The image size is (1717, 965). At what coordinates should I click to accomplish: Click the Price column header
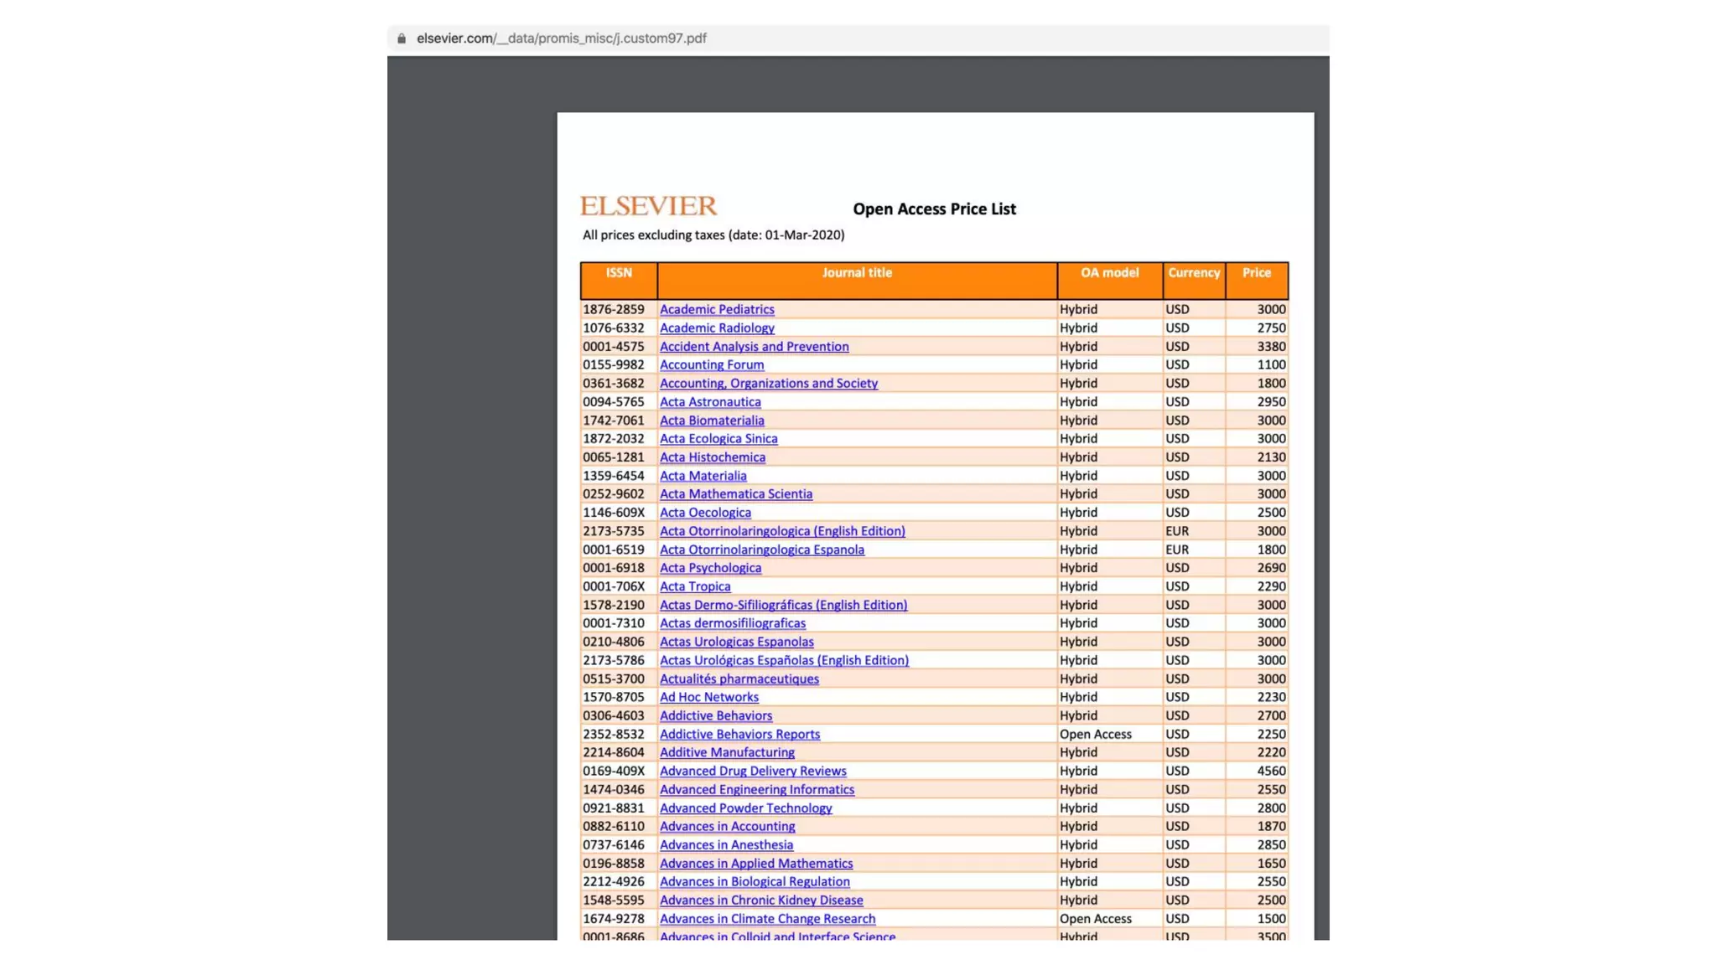1256,273
